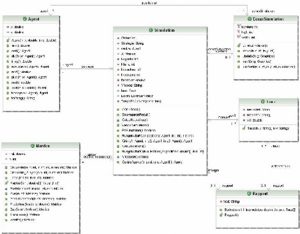This screenshot has height=234, width=300.
Task: Select the Rapport class icon
Action: coord(249,193)
